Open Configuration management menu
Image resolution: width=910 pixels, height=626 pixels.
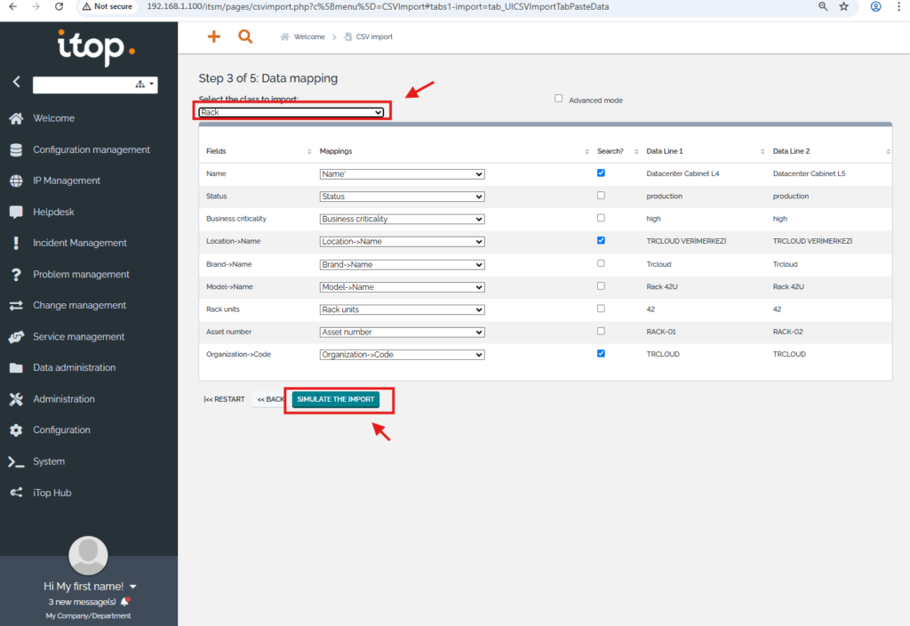coord(91,149)
